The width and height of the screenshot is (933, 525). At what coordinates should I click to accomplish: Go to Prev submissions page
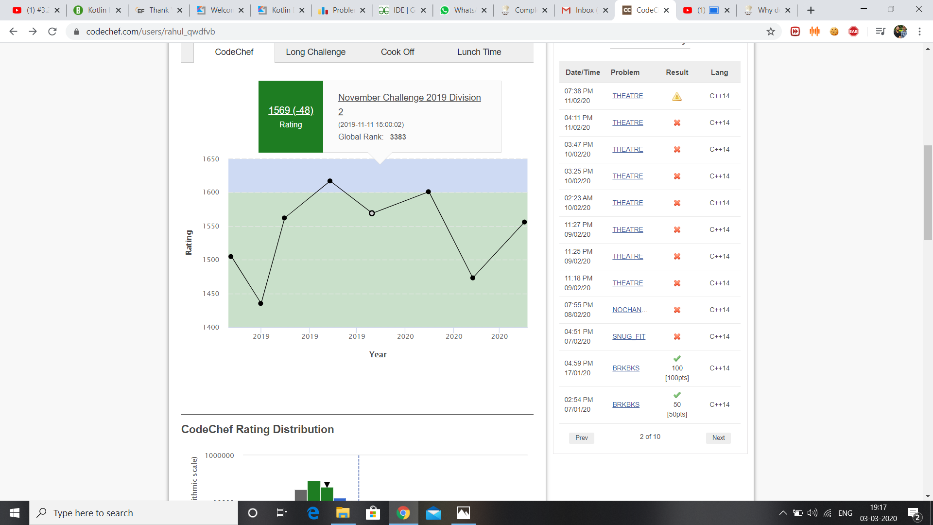(581, 437)
